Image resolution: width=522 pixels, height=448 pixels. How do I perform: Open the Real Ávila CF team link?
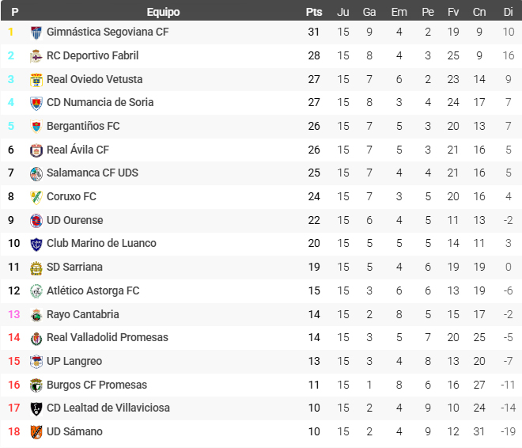(78, 150)
